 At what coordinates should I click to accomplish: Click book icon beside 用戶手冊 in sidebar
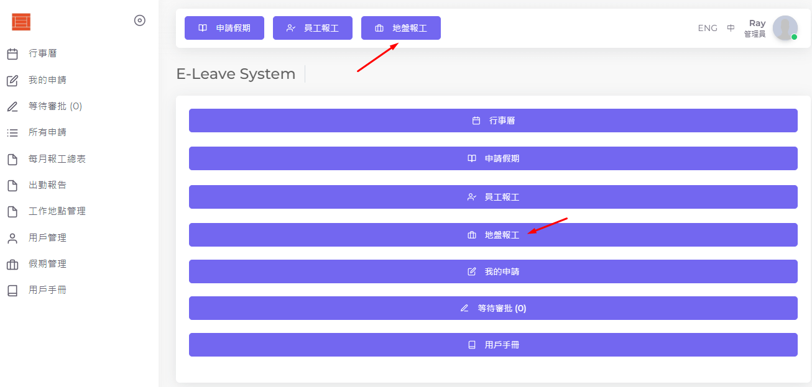(12, 290)
